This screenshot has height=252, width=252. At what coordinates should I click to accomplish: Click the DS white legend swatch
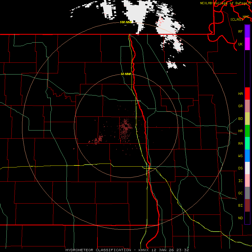(x=247, y=168)
